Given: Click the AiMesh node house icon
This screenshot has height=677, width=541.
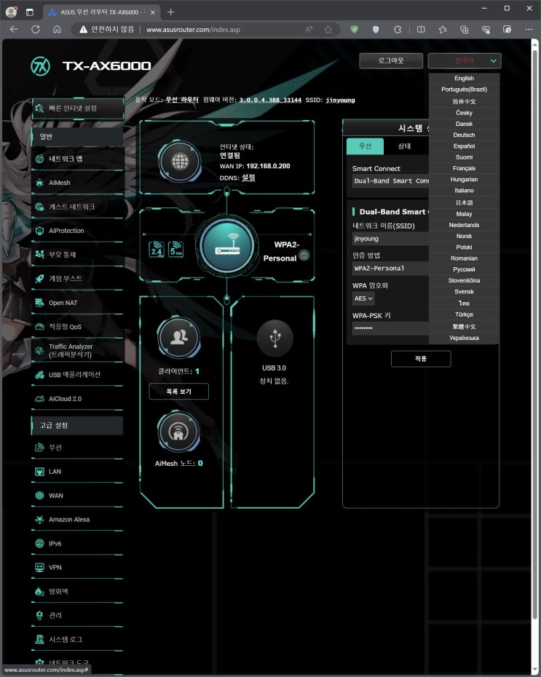Looking at the screenshot, I should coord(178,432).
